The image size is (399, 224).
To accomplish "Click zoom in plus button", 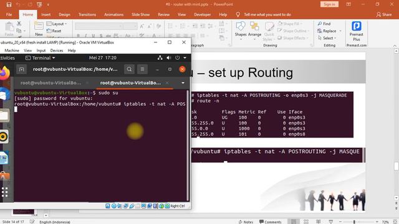I will [377, 222].
